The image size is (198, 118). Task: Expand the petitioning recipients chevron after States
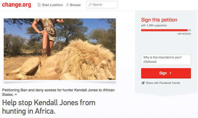tap(16, 94)
